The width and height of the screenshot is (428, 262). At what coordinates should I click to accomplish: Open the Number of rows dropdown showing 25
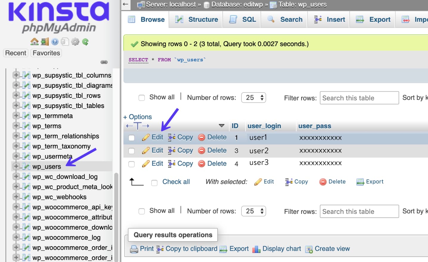253,97
